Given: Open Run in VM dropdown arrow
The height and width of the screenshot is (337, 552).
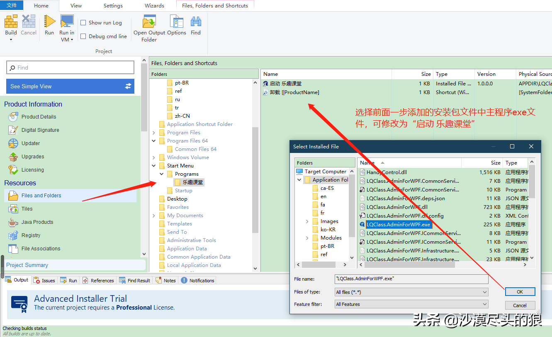Looking at the screenshot, I should (72, 40).
